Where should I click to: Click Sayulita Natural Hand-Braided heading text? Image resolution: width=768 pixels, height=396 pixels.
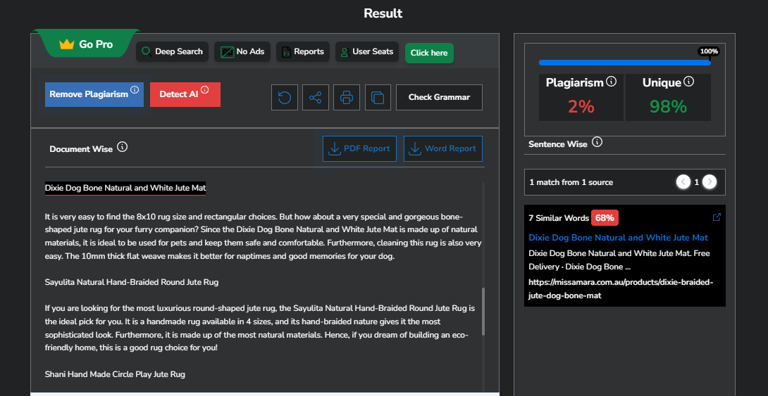tap(132, 282)
